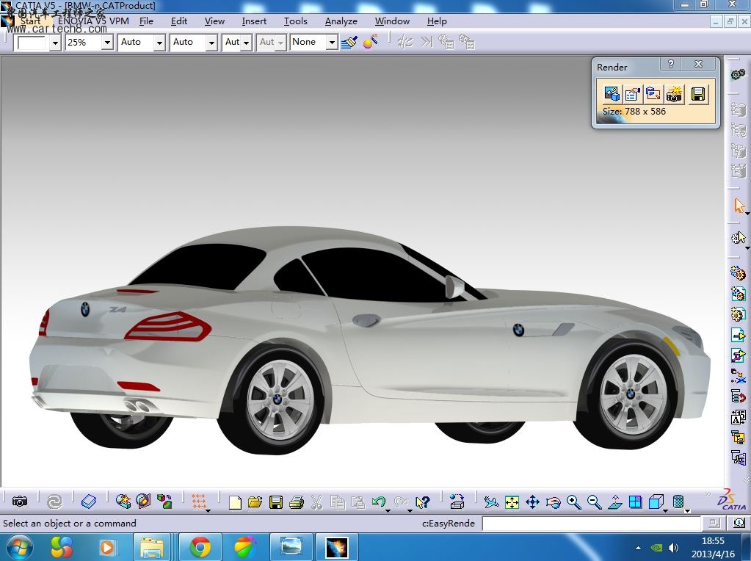The image size is (751, 561).
Task: Expand the first empty color dropdown
Action: pos(55,43)
